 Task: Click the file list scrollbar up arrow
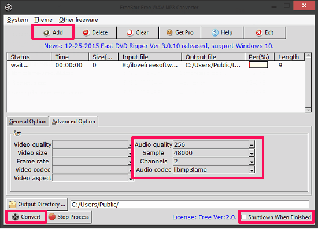coord(308,55)
